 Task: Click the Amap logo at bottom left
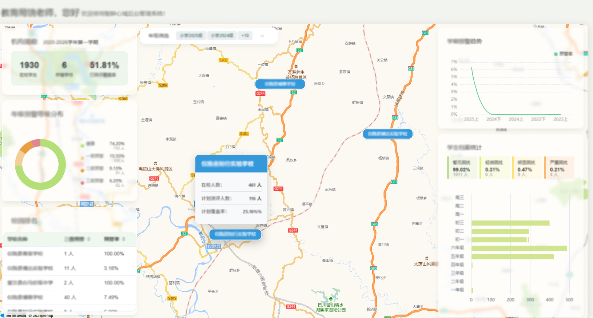(x=15, y=315)
